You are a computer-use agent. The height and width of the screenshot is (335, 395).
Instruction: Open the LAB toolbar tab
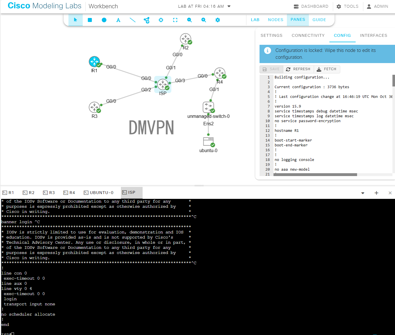click(255, 20)
